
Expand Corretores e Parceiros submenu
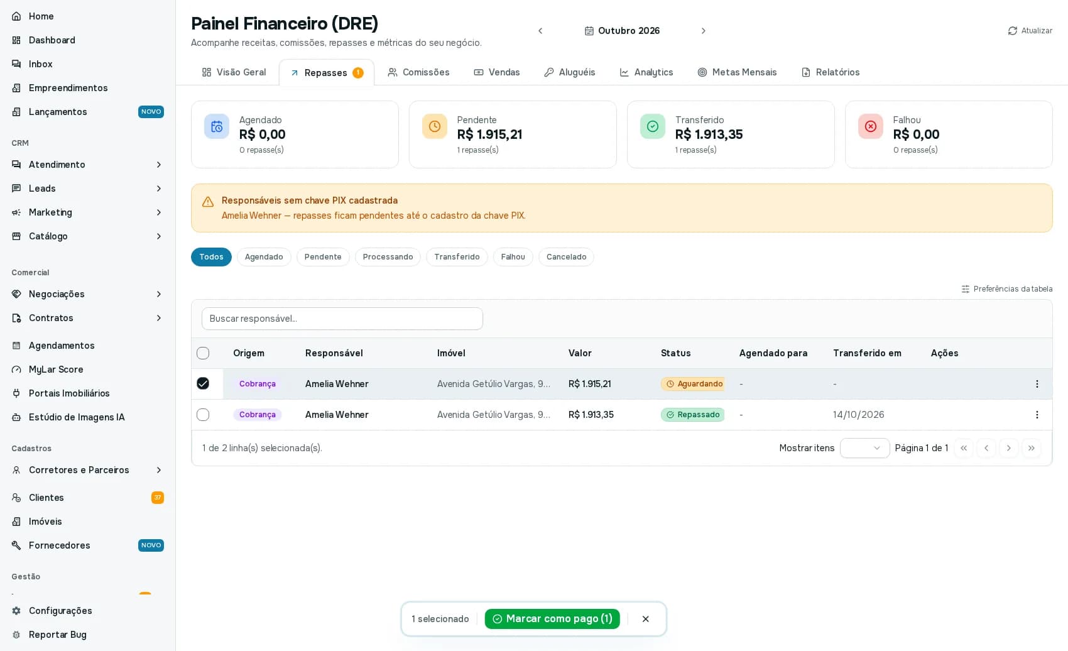pos(159,470)
